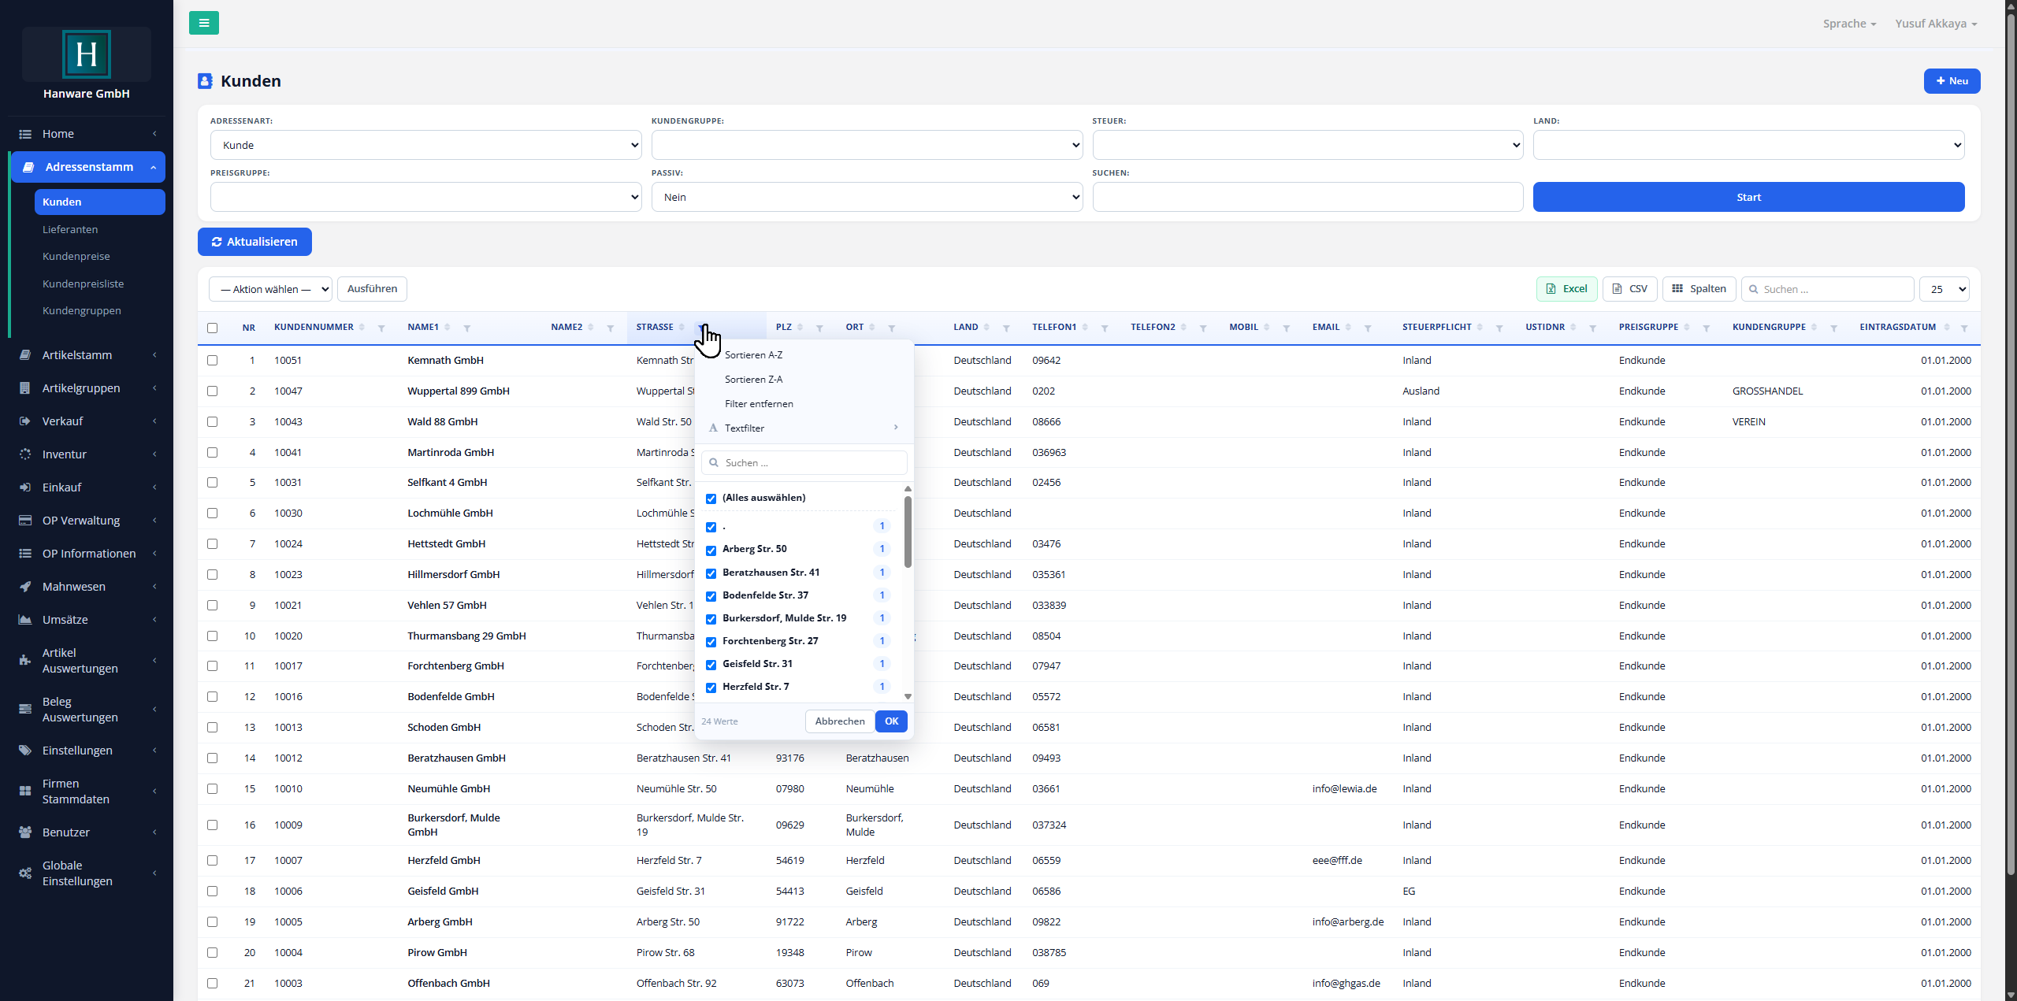The height and width of the screenshot is (1001, 2017).
Task: Uncheck (Alles auswählen) in filter popup
Action: 711,499
